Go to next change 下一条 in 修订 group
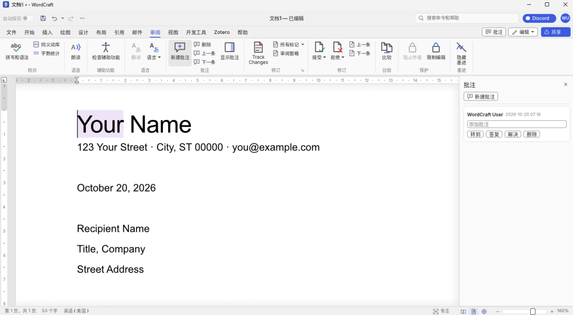Viewport: 573px width, 315px height. pos(360,54)
